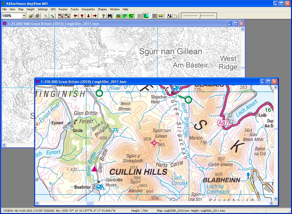Click the campsite symbol near Bualintur
292x214 pixels.
pos(100,187)
